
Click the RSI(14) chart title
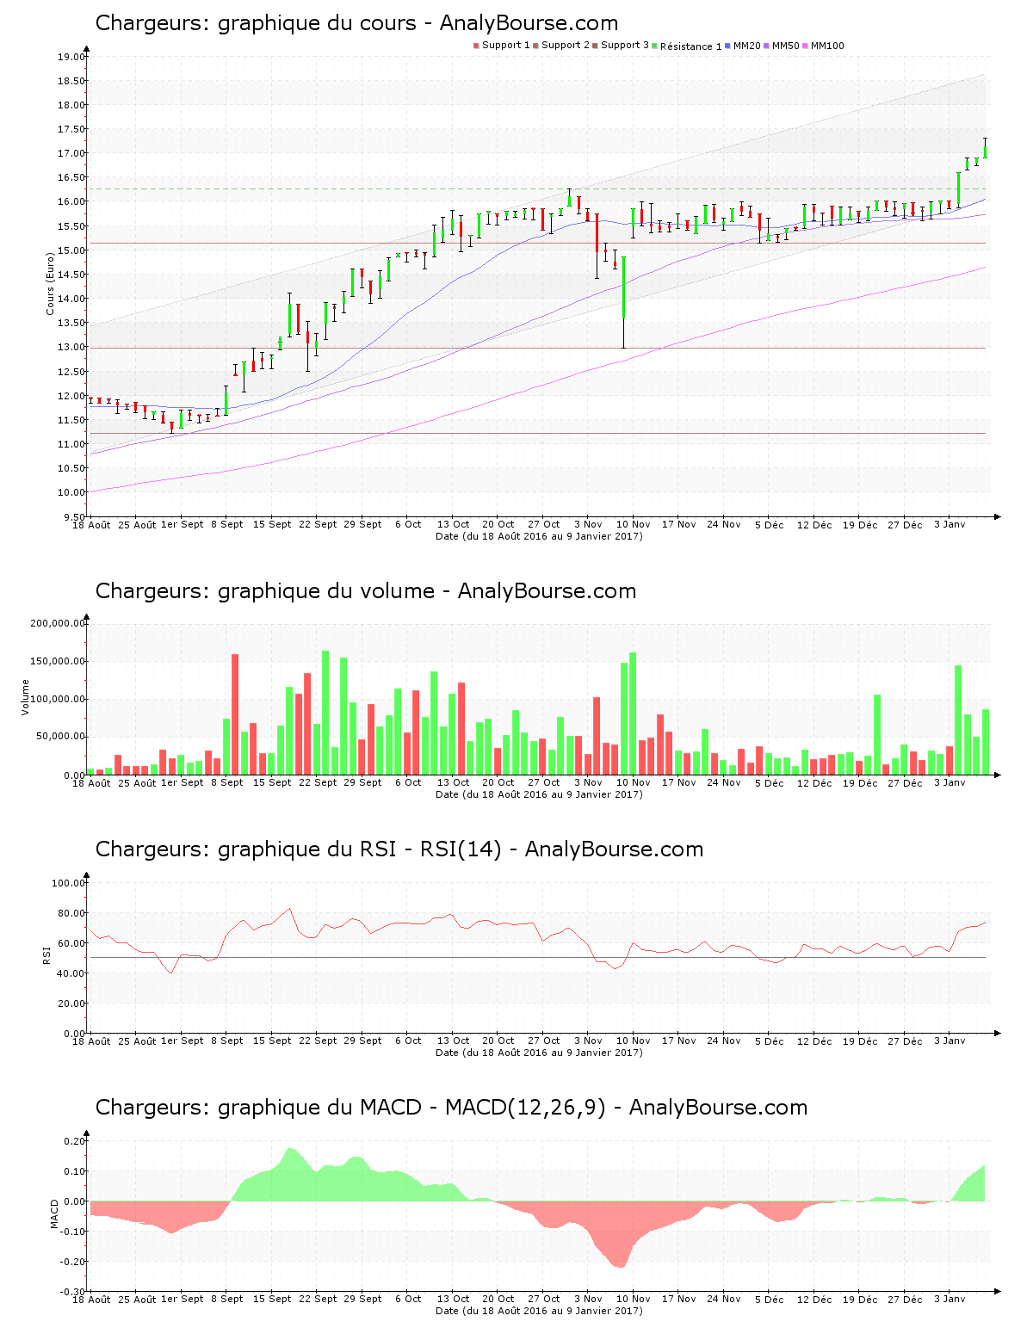tap(399, 849)
